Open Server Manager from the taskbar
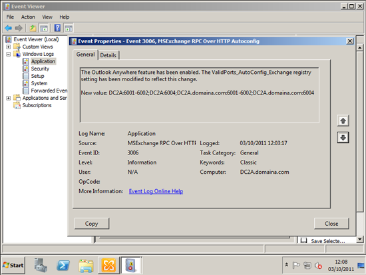This screenshot has height=275, width=366. coord(41,265)
